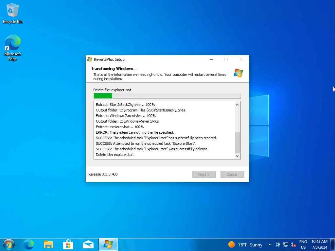Click the Meet Now tray icon
This screenshot has width=335, height=251.
(x=277, y=244)
